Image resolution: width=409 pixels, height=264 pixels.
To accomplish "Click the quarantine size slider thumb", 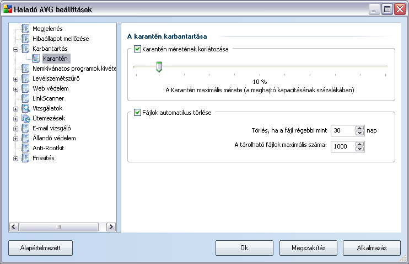I will click(x=159, y=67).
